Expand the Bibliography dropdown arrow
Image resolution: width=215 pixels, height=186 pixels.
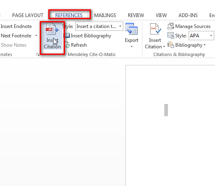[x=204, y=45]
